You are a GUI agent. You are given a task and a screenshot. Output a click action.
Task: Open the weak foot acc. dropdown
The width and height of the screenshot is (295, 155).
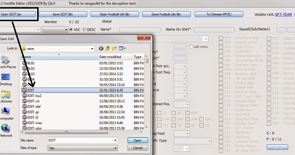coord(180,66)
